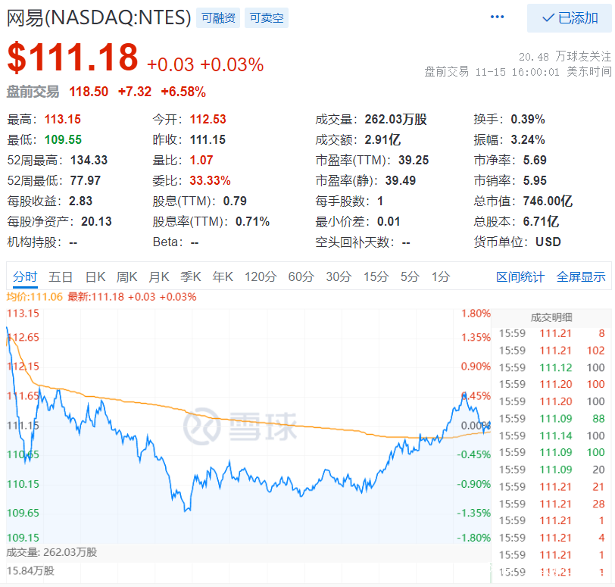The width and height of the screenshot is (615, 587).
Task: Click the 每股收益 value 2.83
Action: pyautogui.click(x=80, y=201)
